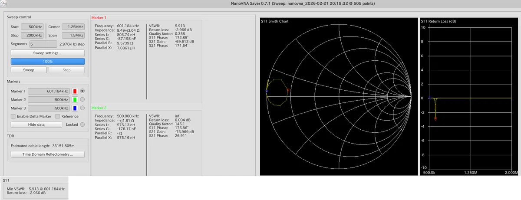Screen dimensions: 521x200
Task: Click Marker 2 quality factor 145.1
Action: 179,125
